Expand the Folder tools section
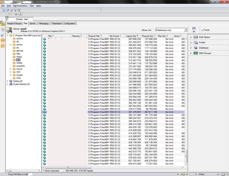 [x=191, y=43]
